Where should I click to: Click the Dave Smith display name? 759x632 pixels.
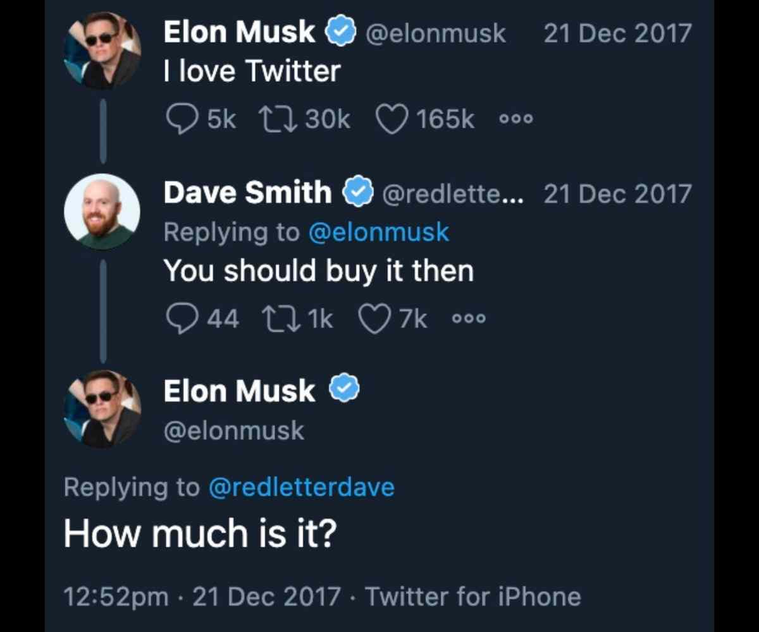click(247, 191)
